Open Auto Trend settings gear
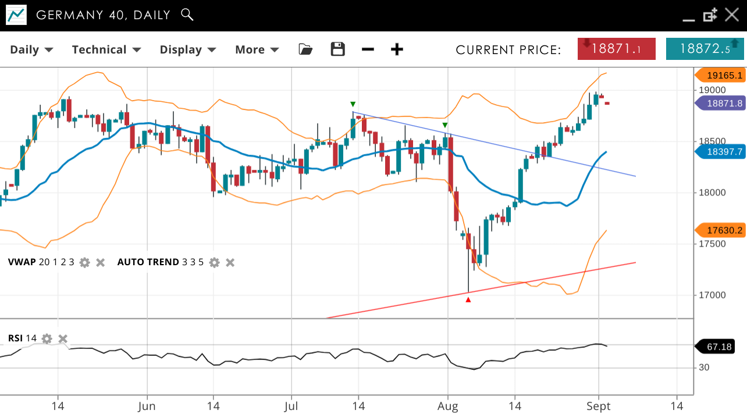 [214, 262]
